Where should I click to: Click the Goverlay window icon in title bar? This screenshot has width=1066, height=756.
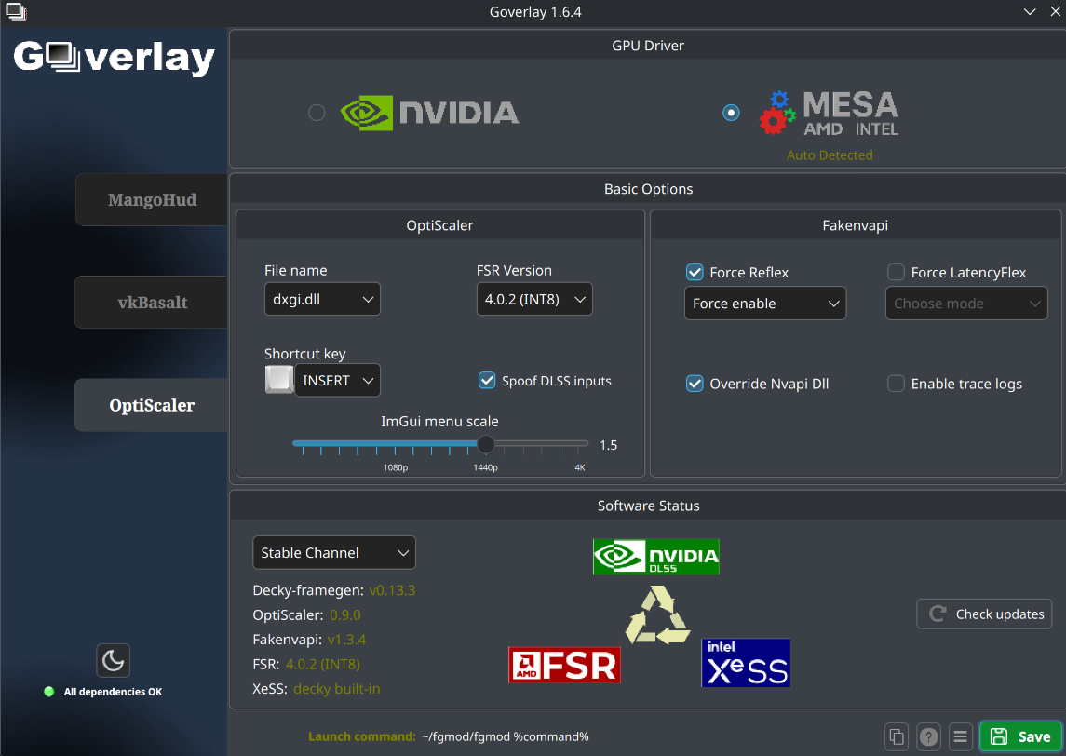tap(16, 11)
